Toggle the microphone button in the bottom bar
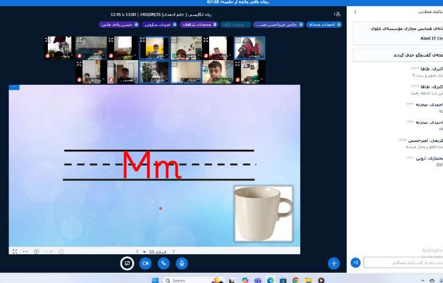This screenshot has height=283, width=443. (182, 264)
